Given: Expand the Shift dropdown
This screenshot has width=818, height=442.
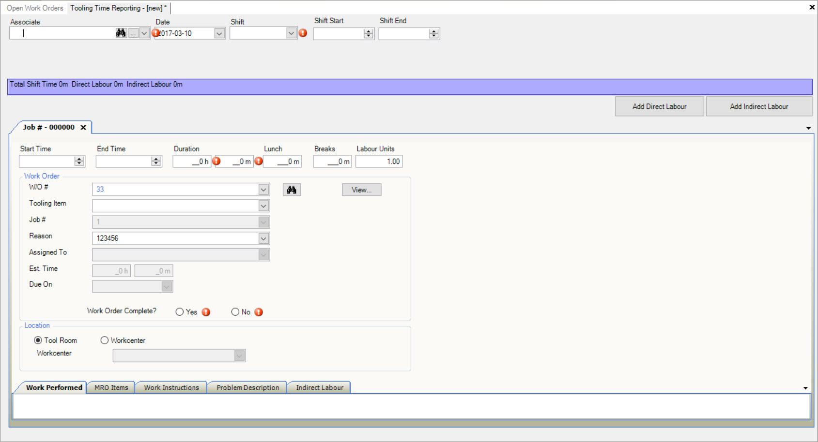Looking at the screenshot, I should 291,33.
